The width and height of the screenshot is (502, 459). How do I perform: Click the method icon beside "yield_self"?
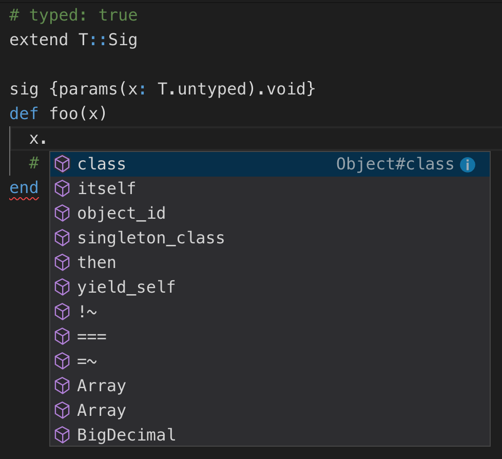point(62,287)
